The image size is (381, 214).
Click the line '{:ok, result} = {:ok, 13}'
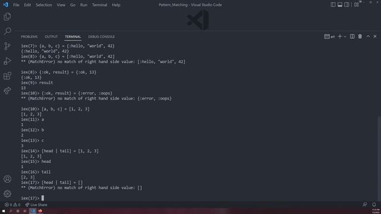(58, 72)
